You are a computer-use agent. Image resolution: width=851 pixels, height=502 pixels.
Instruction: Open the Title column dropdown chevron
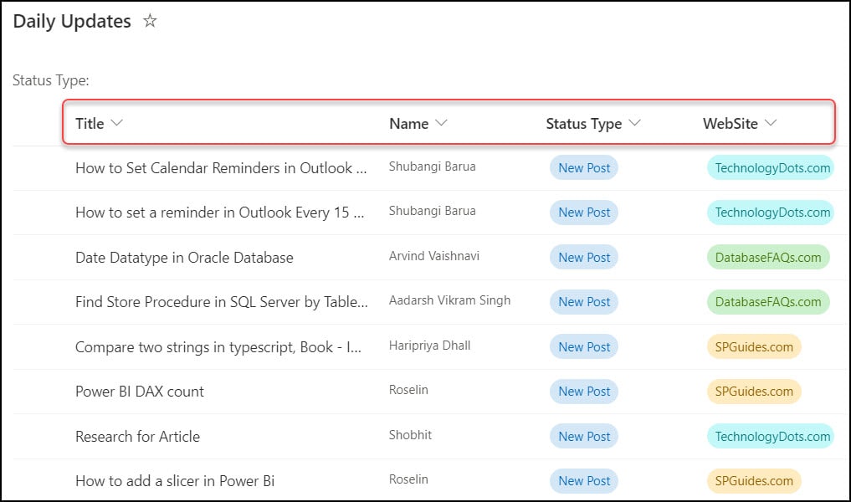(x=116, y=123)
